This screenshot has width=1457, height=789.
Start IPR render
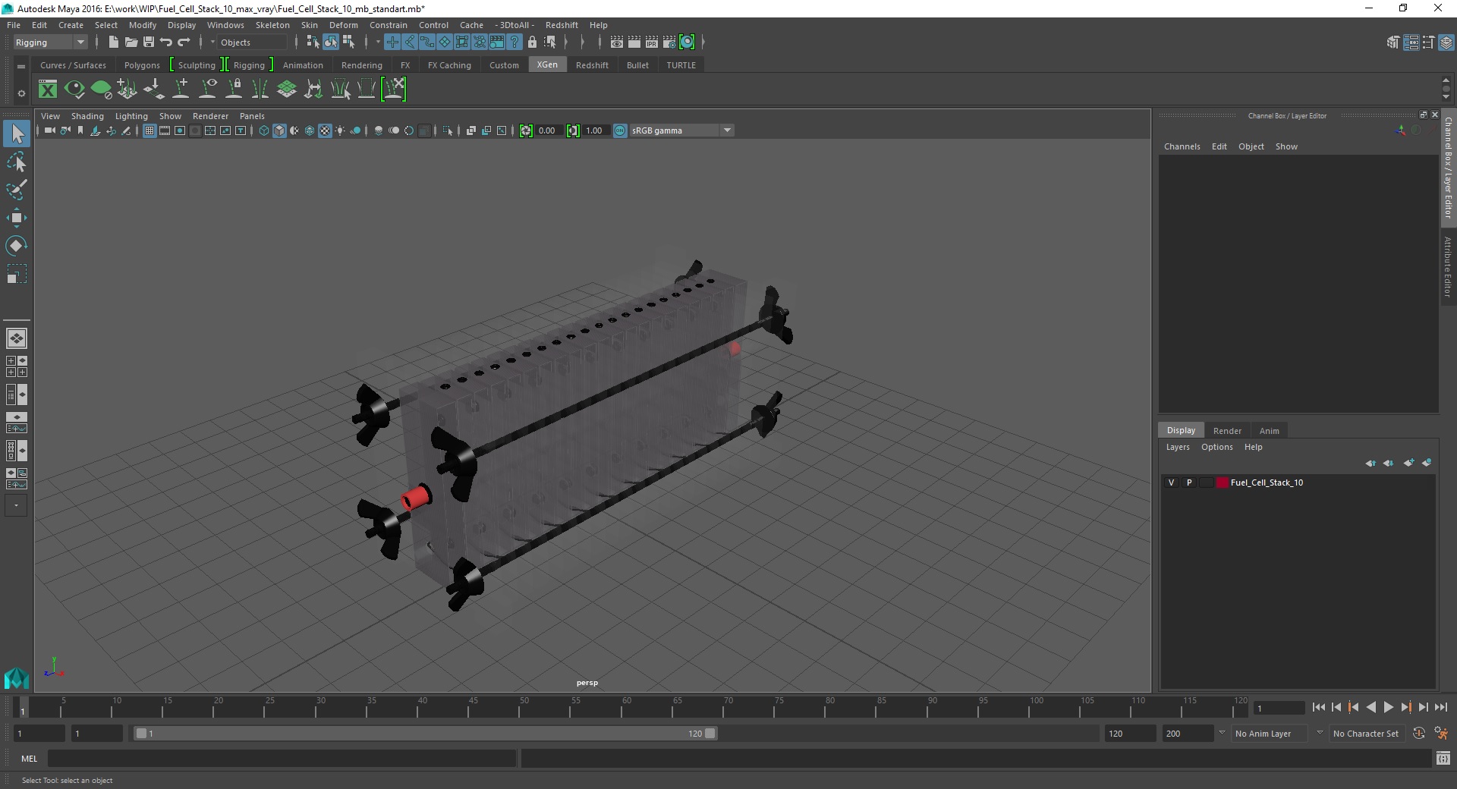pyautogui.click(x=652, y=42)
